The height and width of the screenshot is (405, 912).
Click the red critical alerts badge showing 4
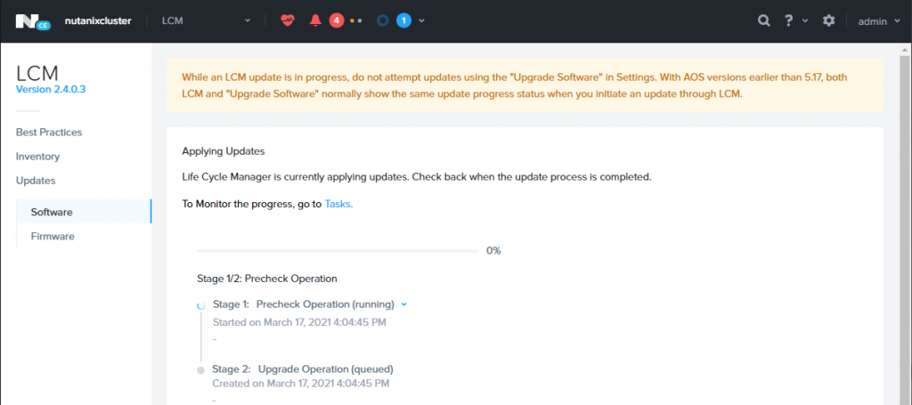click(336, 21)
